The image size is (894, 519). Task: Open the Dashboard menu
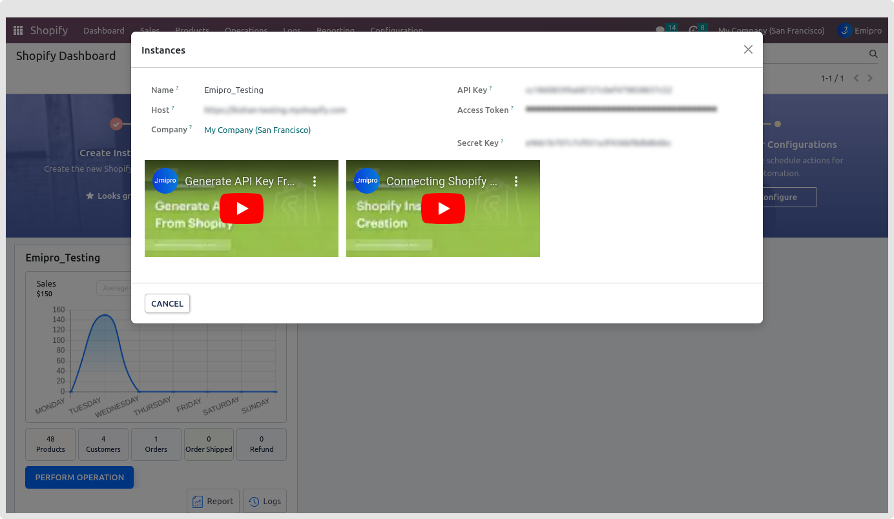tap(104, 30)
